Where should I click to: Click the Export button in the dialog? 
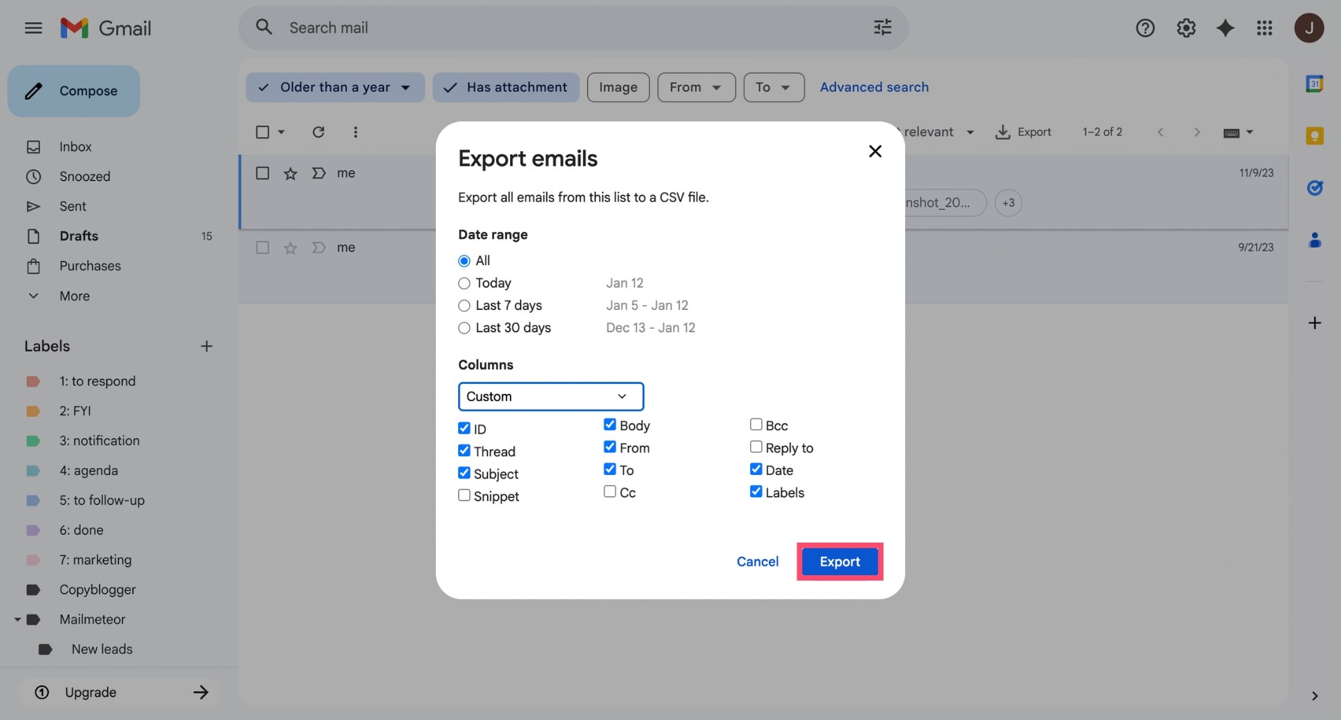point(839,561)
